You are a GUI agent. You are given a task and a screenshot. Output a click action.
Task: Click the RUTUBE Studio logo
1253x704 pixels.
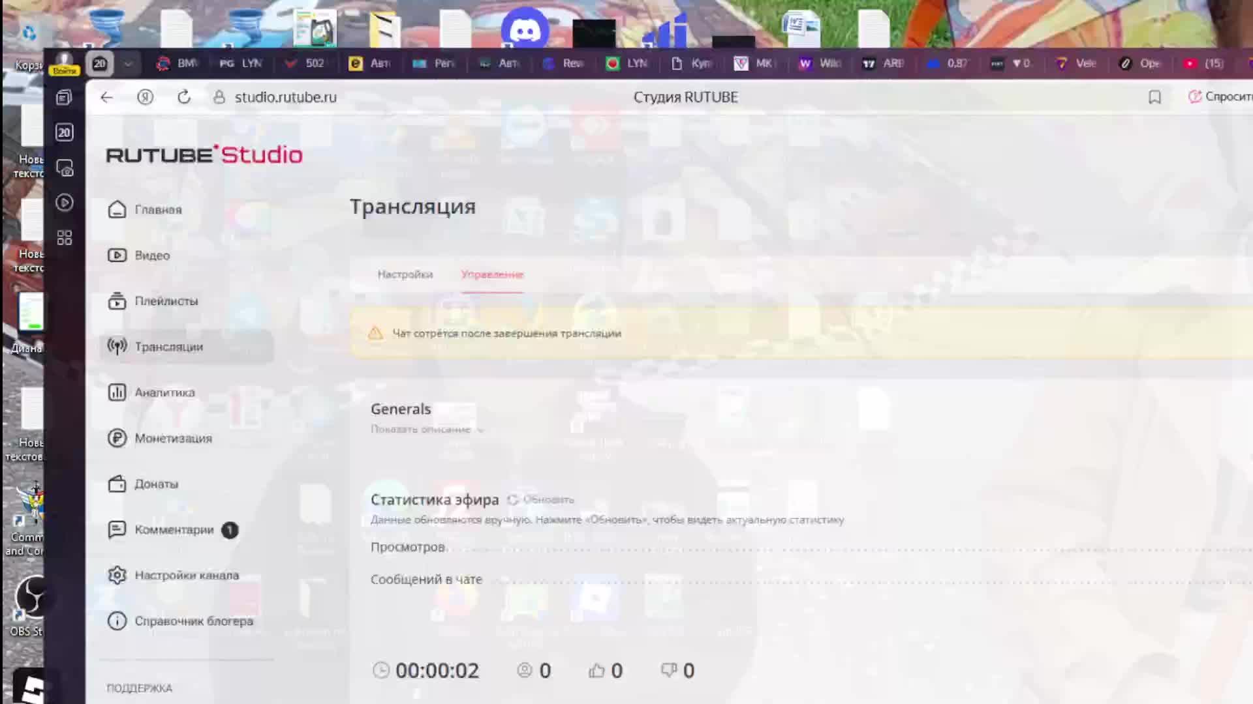(204, 155)
